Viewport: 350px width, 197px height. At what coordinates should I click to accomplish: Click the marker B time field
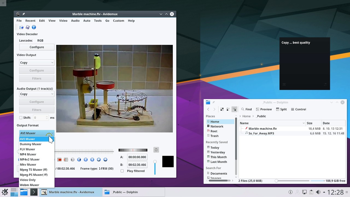(x=137, y=165)
